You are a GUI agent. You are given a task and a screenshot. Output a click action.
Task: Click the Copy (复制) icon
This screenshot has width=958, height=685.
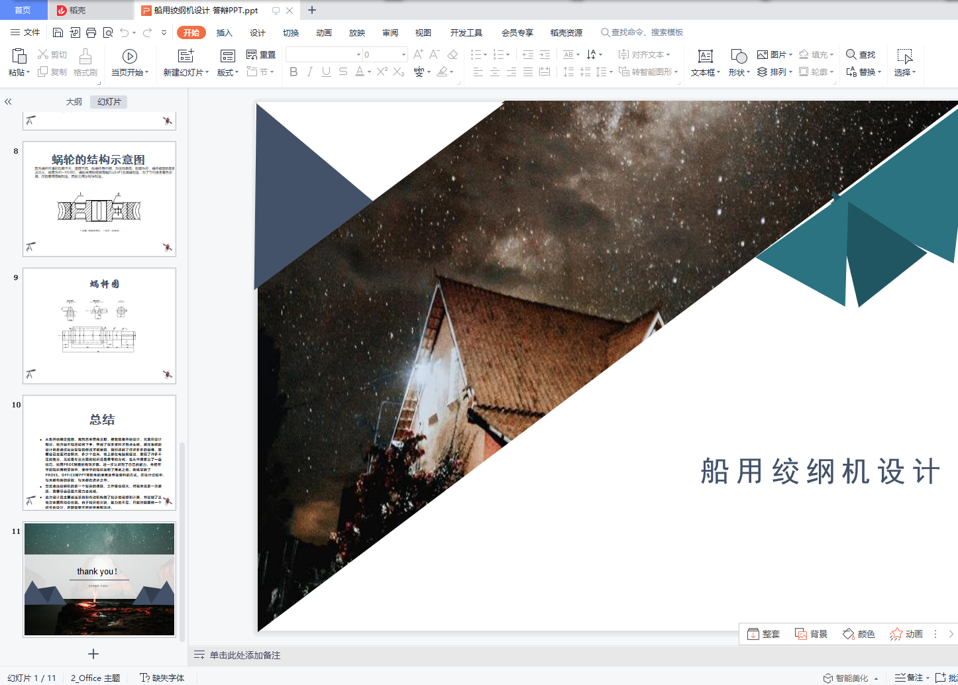[x=43, y=72]
